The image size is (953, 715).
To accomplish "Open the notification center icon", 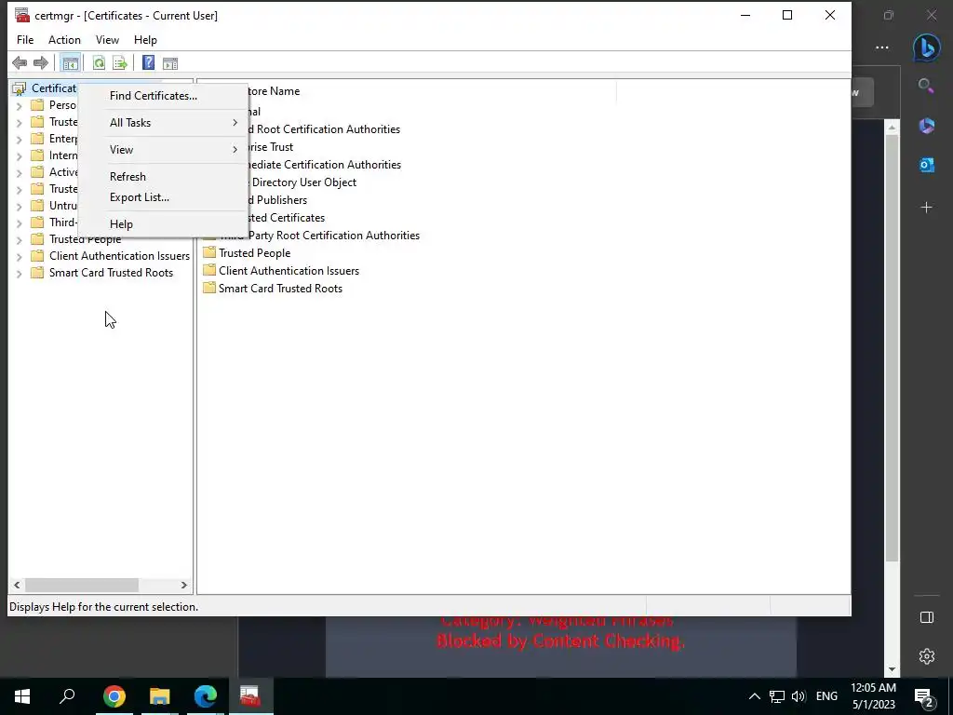I will [x=924, y=696].
